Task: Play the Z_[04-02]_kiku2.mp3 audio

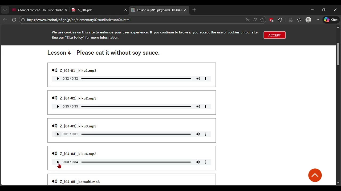Action: (58, 106)
